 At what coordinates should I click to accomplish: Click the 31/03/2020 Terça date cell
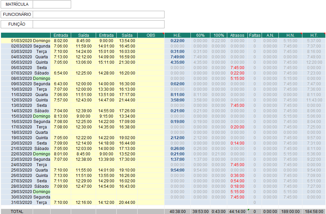26,203
